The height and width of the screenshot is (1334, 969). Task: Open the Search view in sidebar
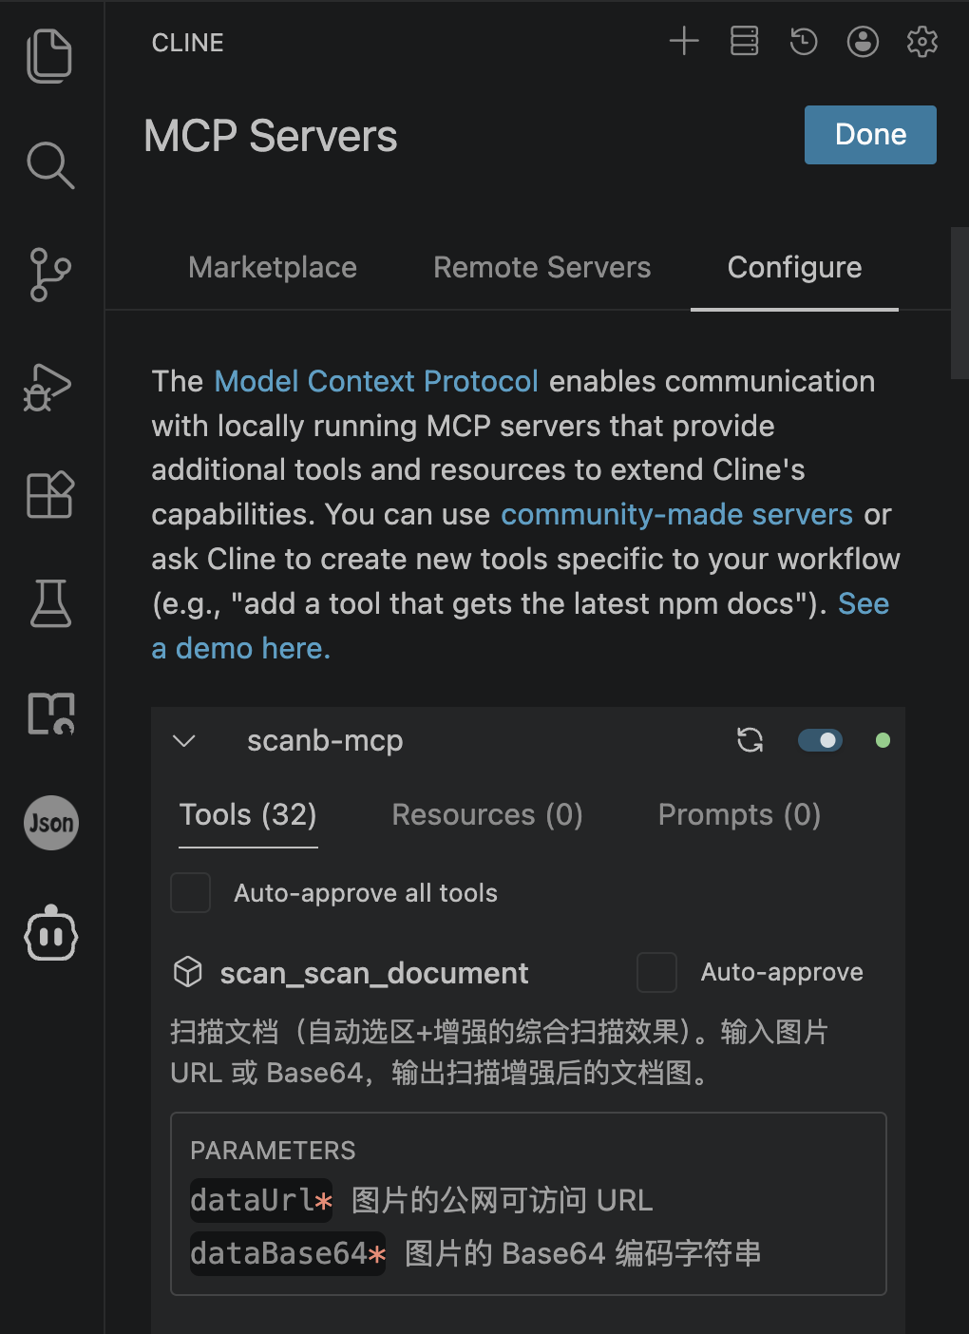(x=49, y=165)
